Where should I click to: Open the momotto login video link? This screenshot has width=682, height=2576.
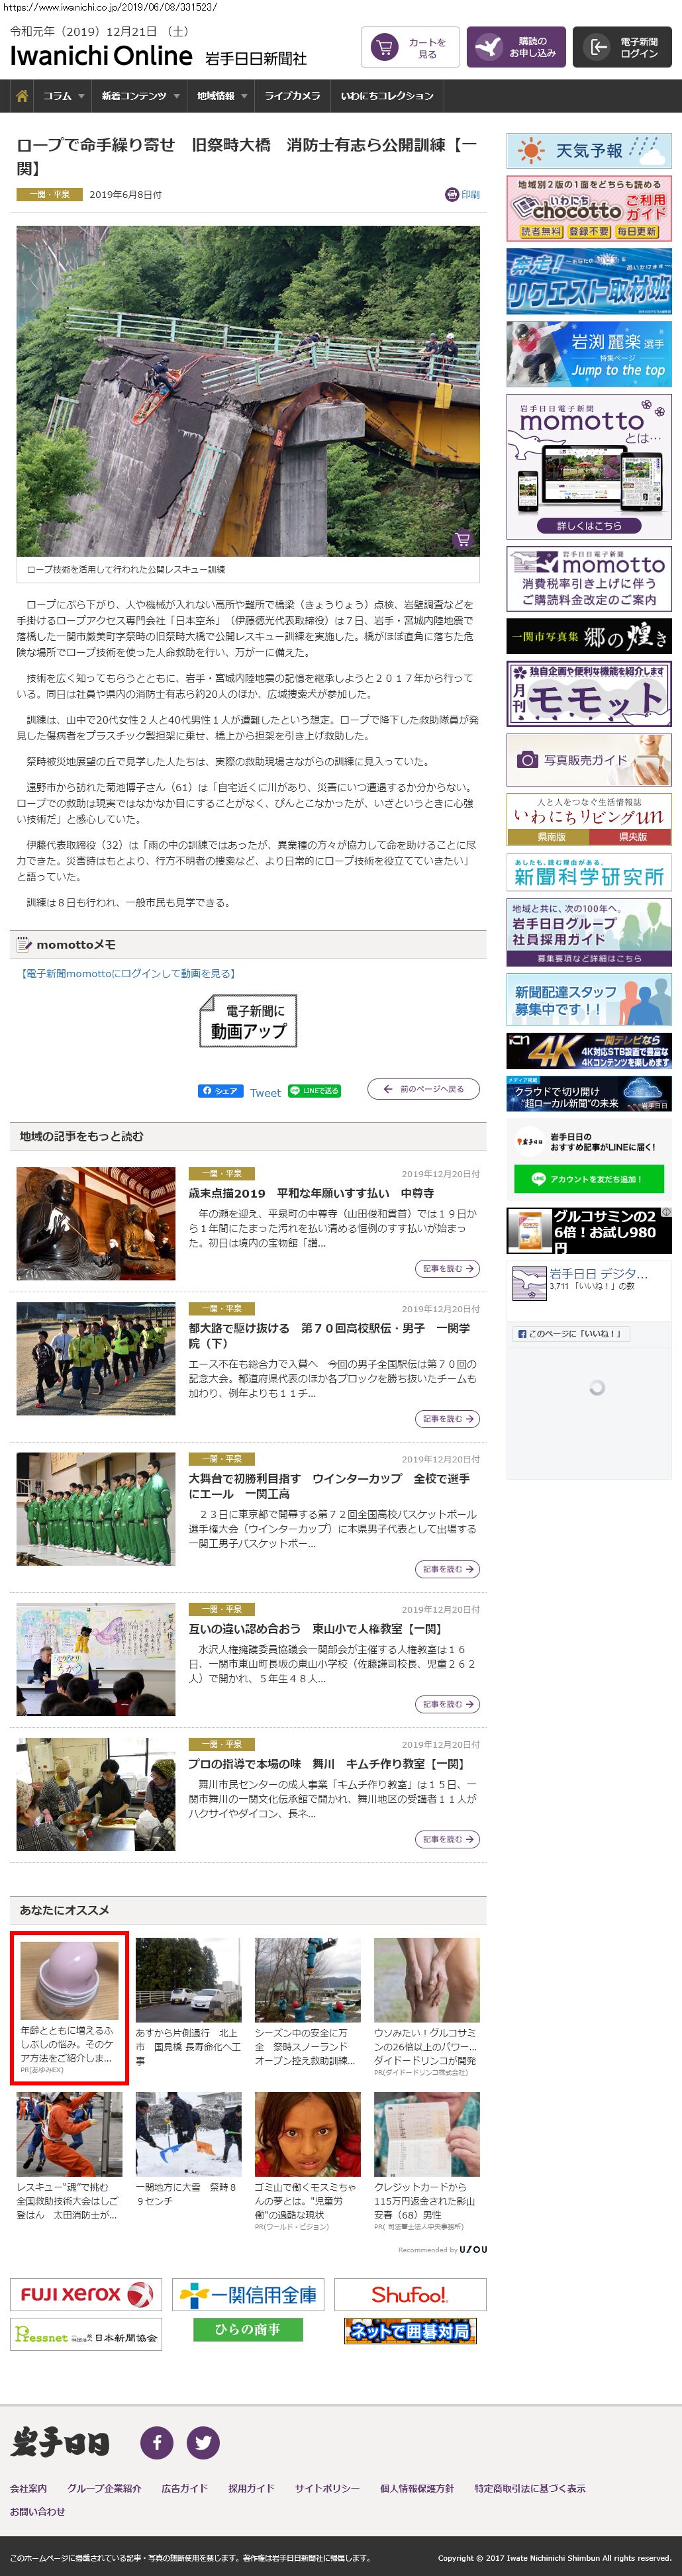point(128,973)
